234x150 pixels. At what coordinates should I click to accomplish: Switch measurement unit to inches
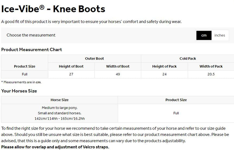(220, 35)
